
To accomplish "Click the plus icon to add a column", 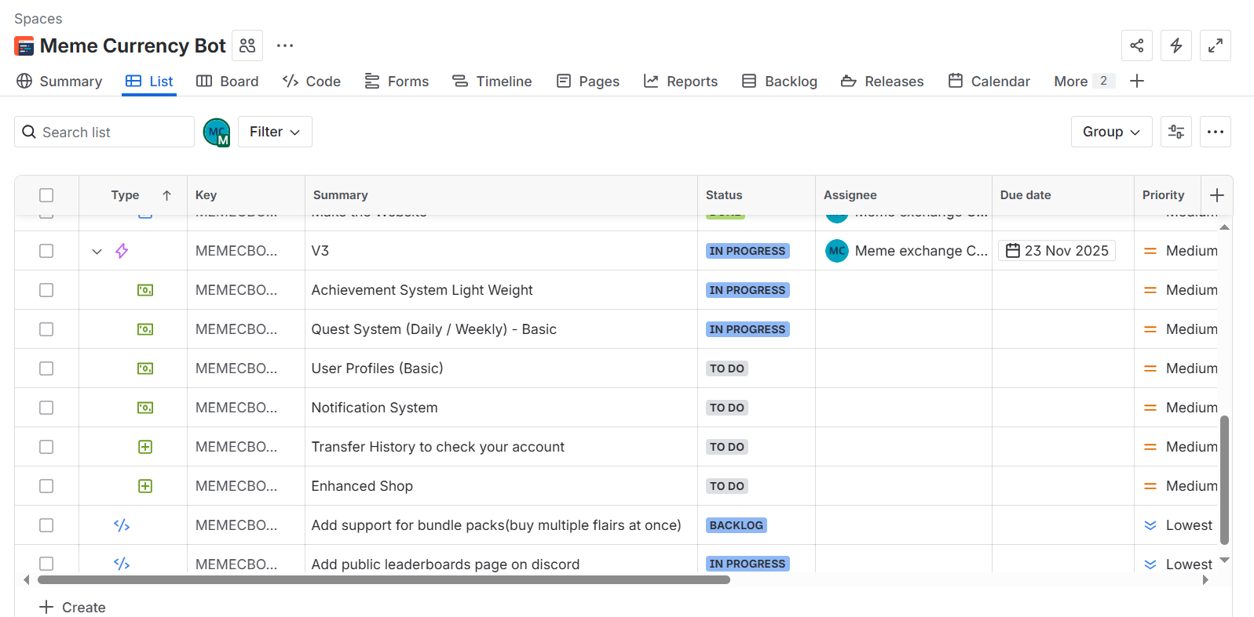I will [x=1216, y=195].
